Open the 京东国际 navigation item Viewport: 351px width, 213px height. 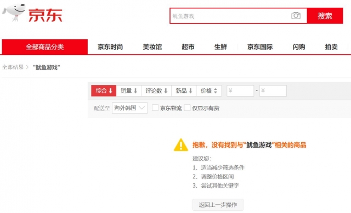tap(260, 47)
